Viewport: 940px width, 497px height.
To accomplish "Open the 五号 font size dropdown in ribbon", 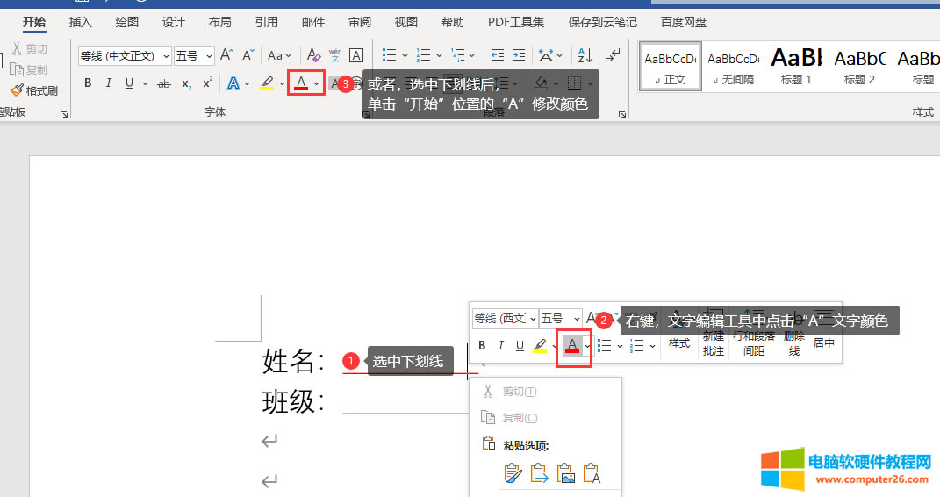I will pos(194,55).
